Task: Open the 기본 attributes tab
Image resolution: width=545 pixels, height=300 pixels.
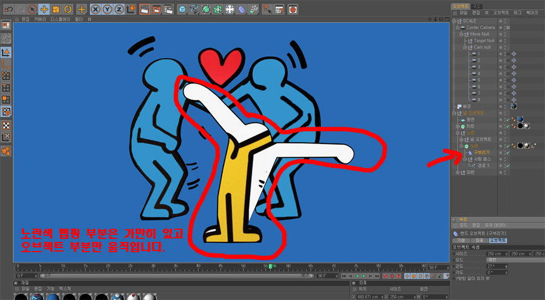Action: click(461, 240)
